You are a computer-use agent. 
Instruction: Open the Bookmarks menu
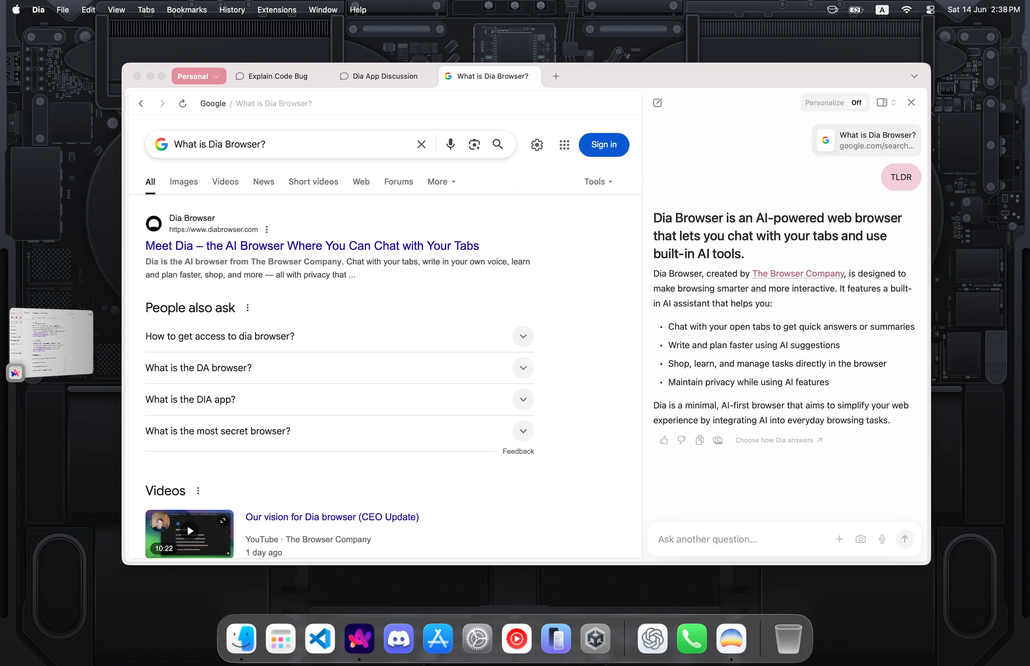(187, 10)
